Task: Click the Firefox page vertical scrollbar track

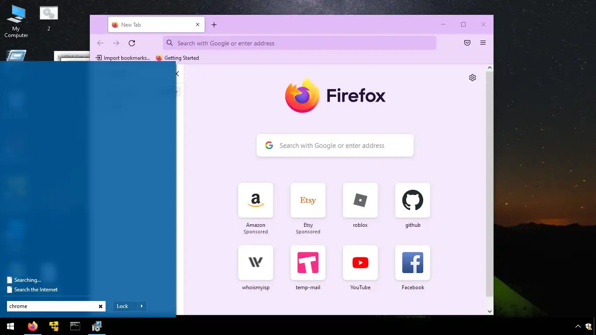Action: pyautogui.click(x=490, y=189)
